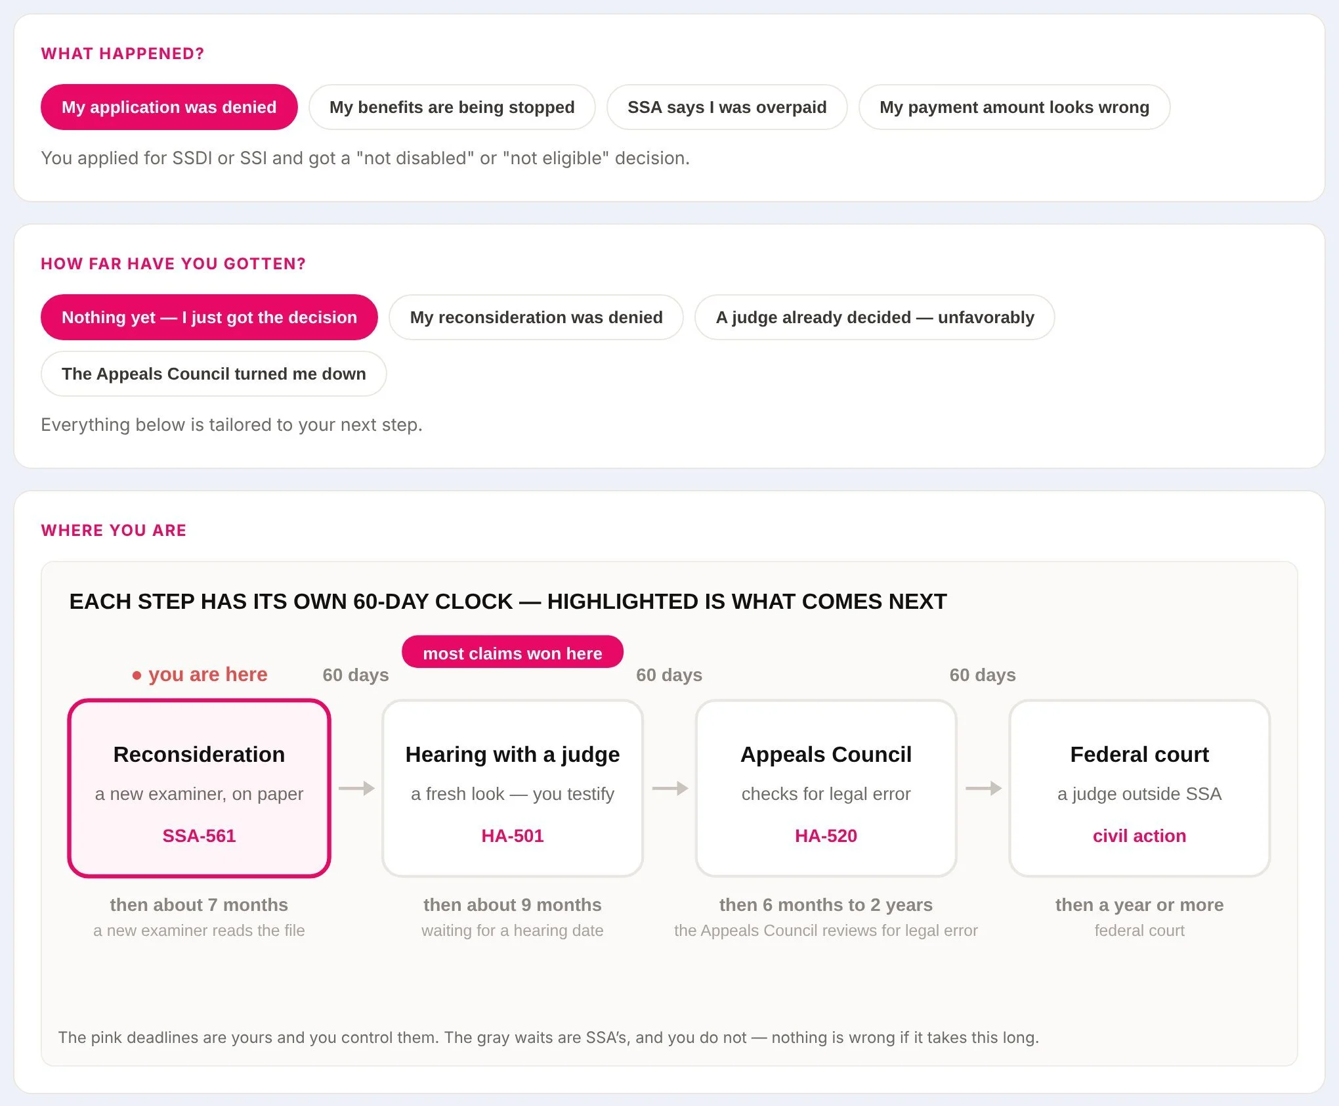The width and height of the screenshot is (1339, 1106).
Task: Select 'My application was denied' option
Action: click(x=169, y=107)
